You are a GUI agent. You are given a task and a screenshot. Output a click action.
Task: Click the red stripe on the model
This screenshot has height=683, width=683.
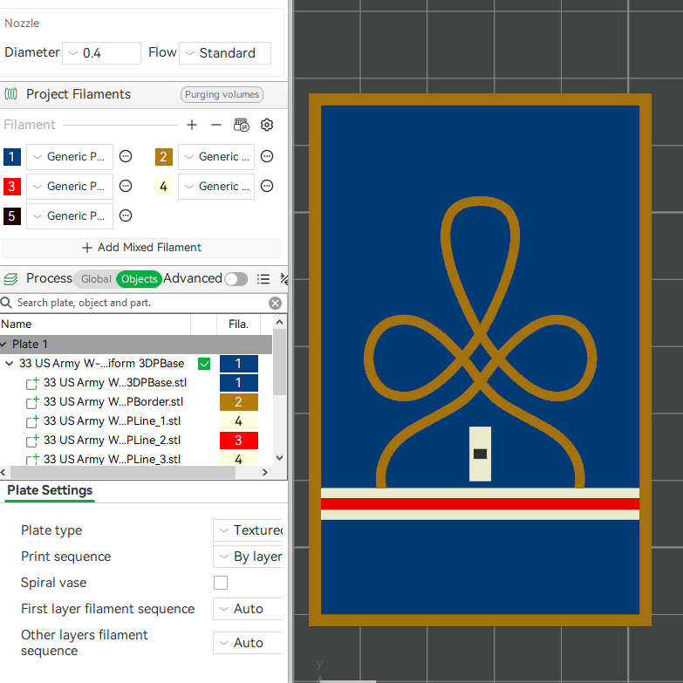click(480, 504)
